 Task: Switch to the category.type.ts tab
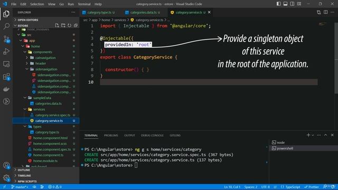click(99, 12)
